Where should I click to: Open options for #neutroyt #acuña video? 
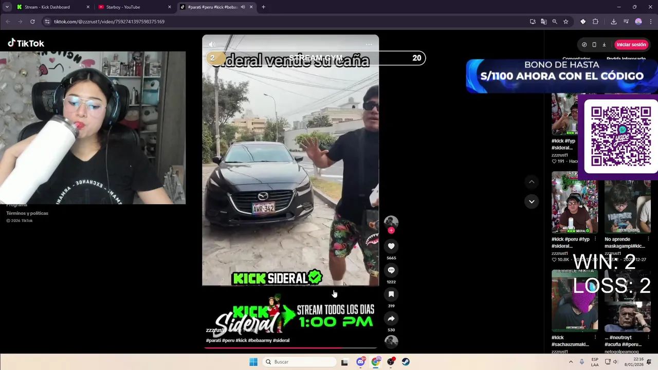pyautogui.click(x=648, y=338)
